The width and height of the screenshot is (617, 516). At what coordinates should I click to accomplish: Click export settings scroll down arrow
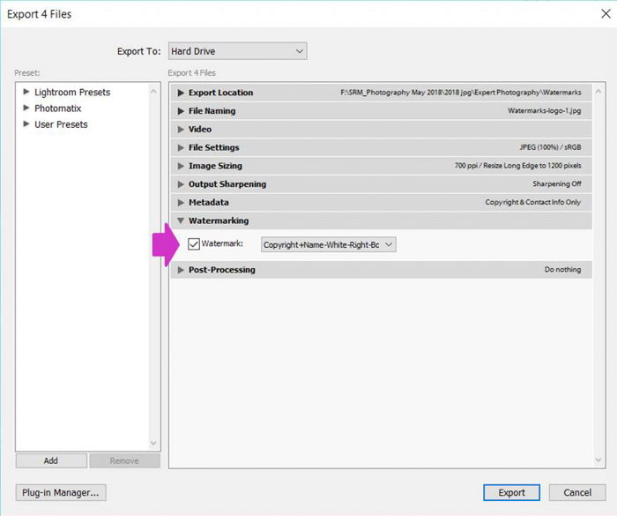tap(598, 460)
